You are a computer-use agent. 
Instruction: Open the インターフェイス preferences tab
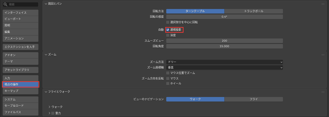tap(21, 12)
